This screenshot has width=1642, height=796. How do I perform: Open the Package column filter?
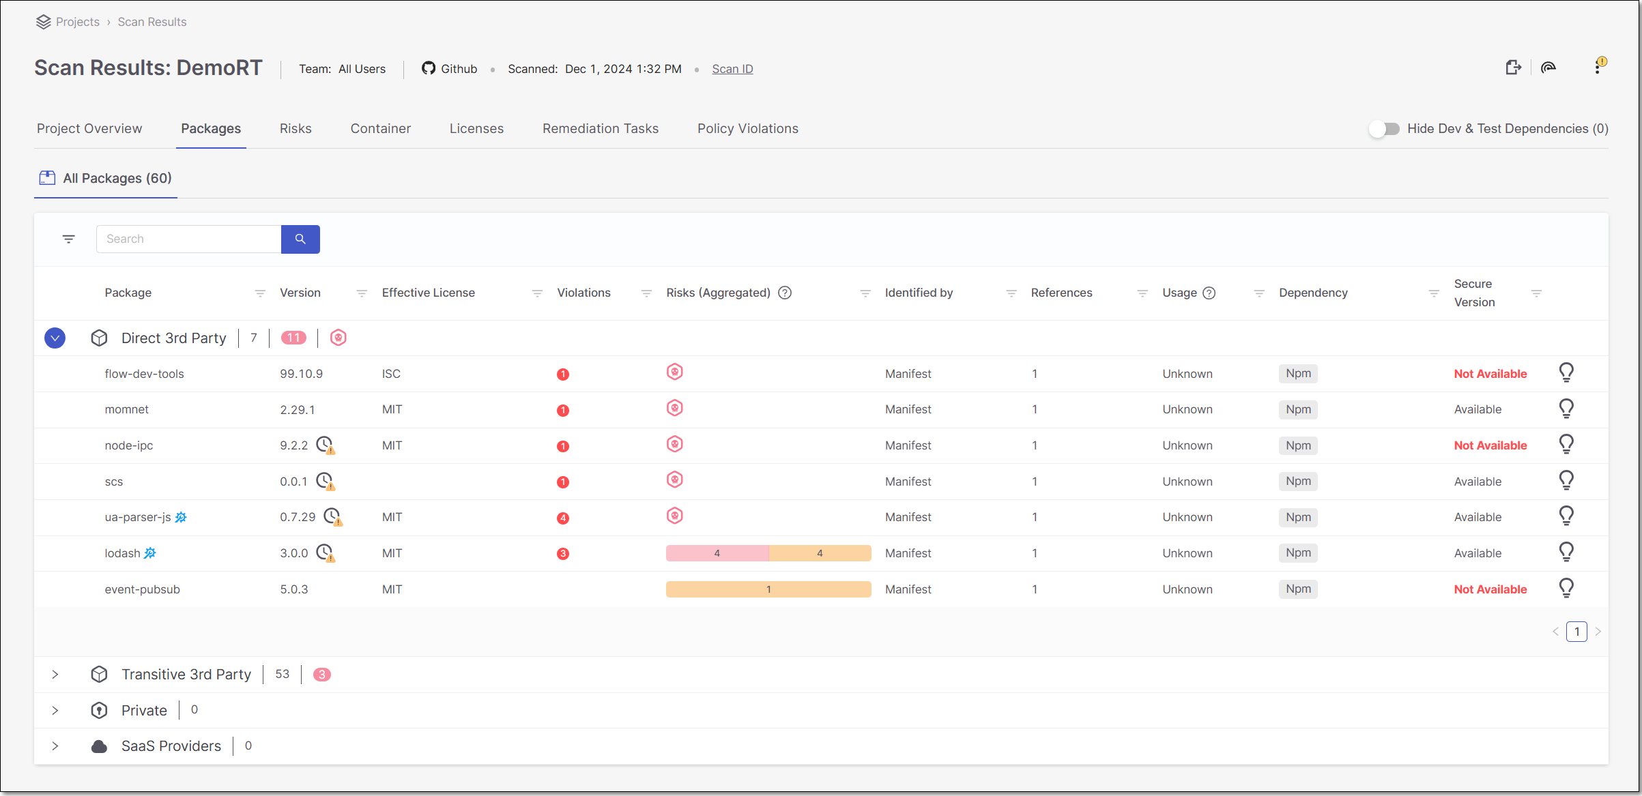pos(260,293)
